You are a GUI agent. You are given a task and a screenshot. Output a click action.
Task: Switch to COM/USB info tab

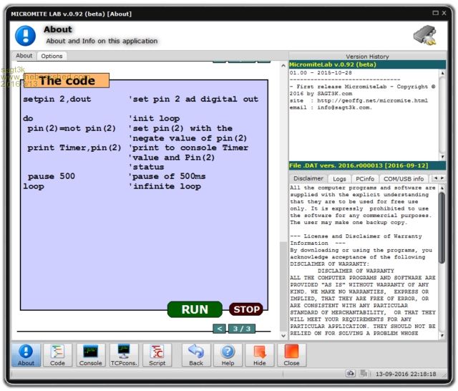click(404, 178)
